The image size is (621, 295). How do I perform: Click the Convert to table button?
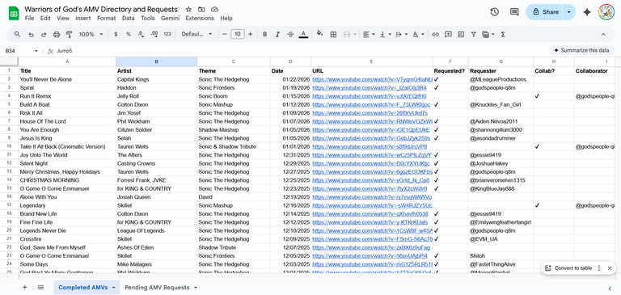coord(568,268)
